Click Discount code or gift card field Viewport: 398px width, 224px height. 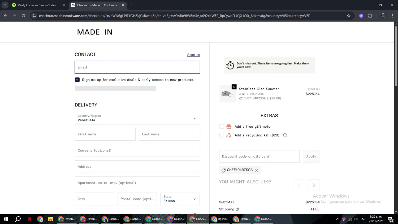point(259,157)
